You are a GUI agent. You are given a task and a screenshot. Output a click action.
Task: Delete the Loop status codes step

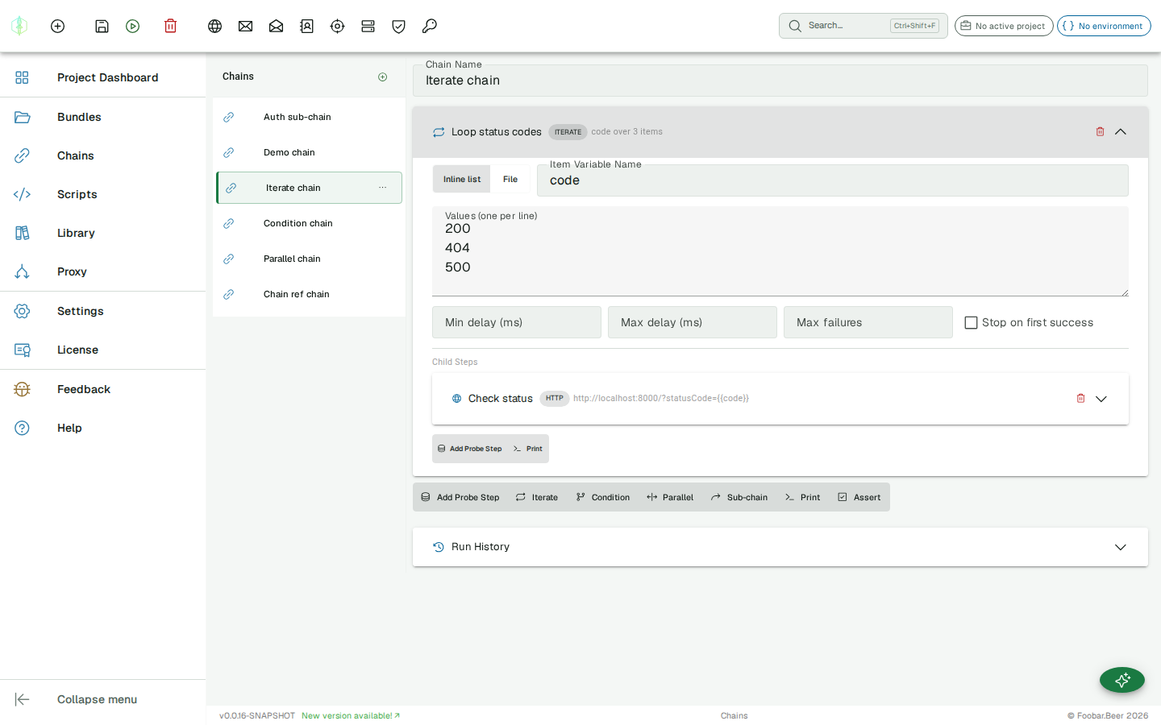pyautogui.click(x=1100, y=131)
